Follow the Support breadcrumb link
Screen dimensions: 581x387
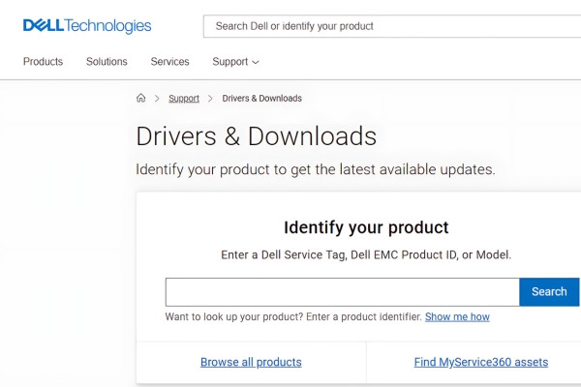tap(184, 98)
